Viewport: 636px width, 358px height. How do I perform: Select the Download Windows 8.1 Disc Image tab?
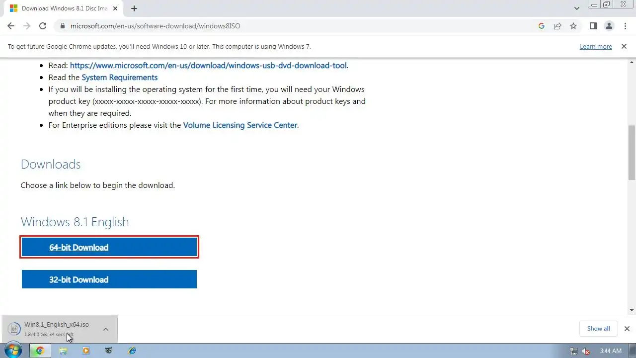coord(65,8)
